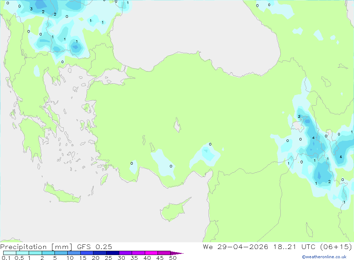Screen dimensions: 354x260
Task: Click the legend value label '25'
Action: [x=108, y=258]
